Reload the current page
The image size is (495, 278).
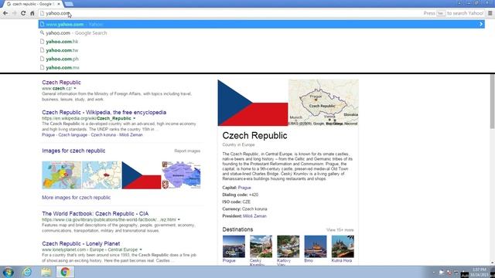(23, 13)
